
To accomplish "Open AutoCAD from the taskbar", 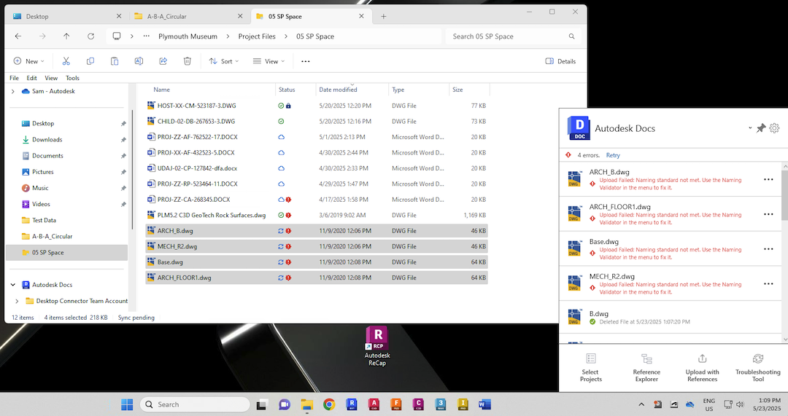I will point(374,404).
